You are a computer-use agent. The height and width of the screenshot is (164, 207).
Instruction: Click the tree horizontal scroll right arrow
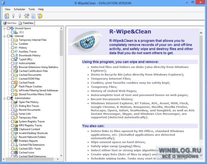pos(58,159)
